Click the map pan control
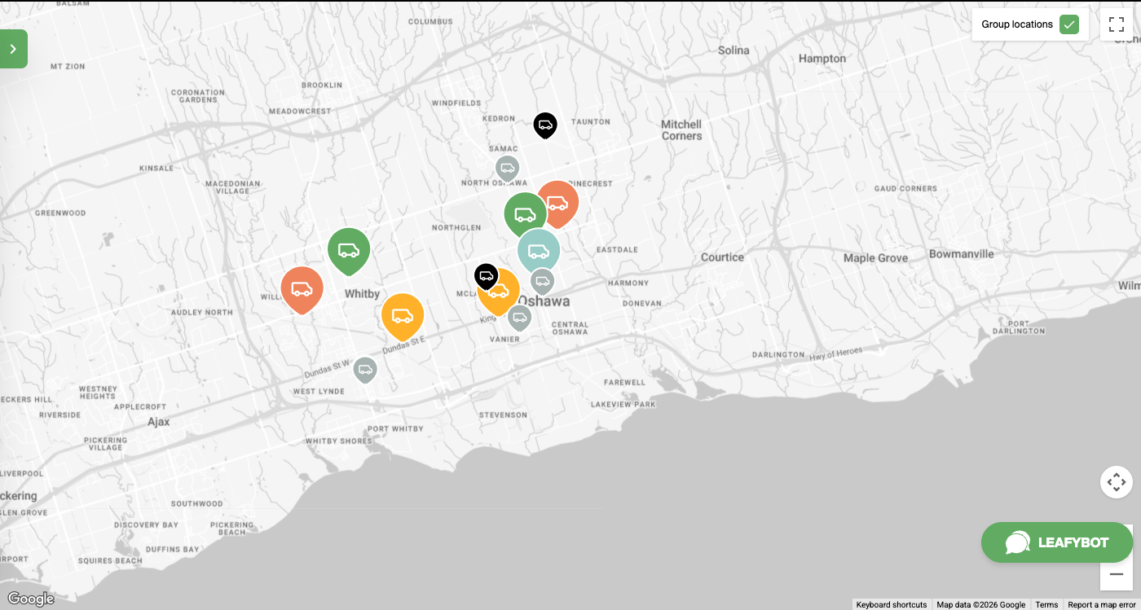The image size is (1141, 610). (x=1116, y=481)
